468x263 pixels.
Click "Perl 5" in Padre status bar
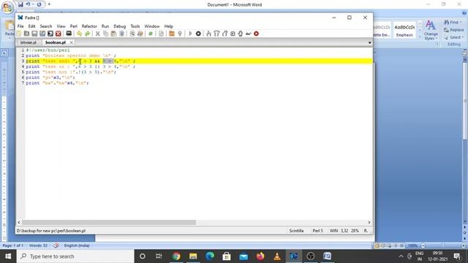coord(317,231)
